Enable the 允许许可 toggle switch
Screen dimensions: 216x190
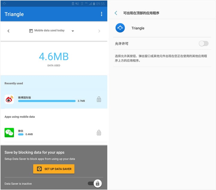pos(204,44)
